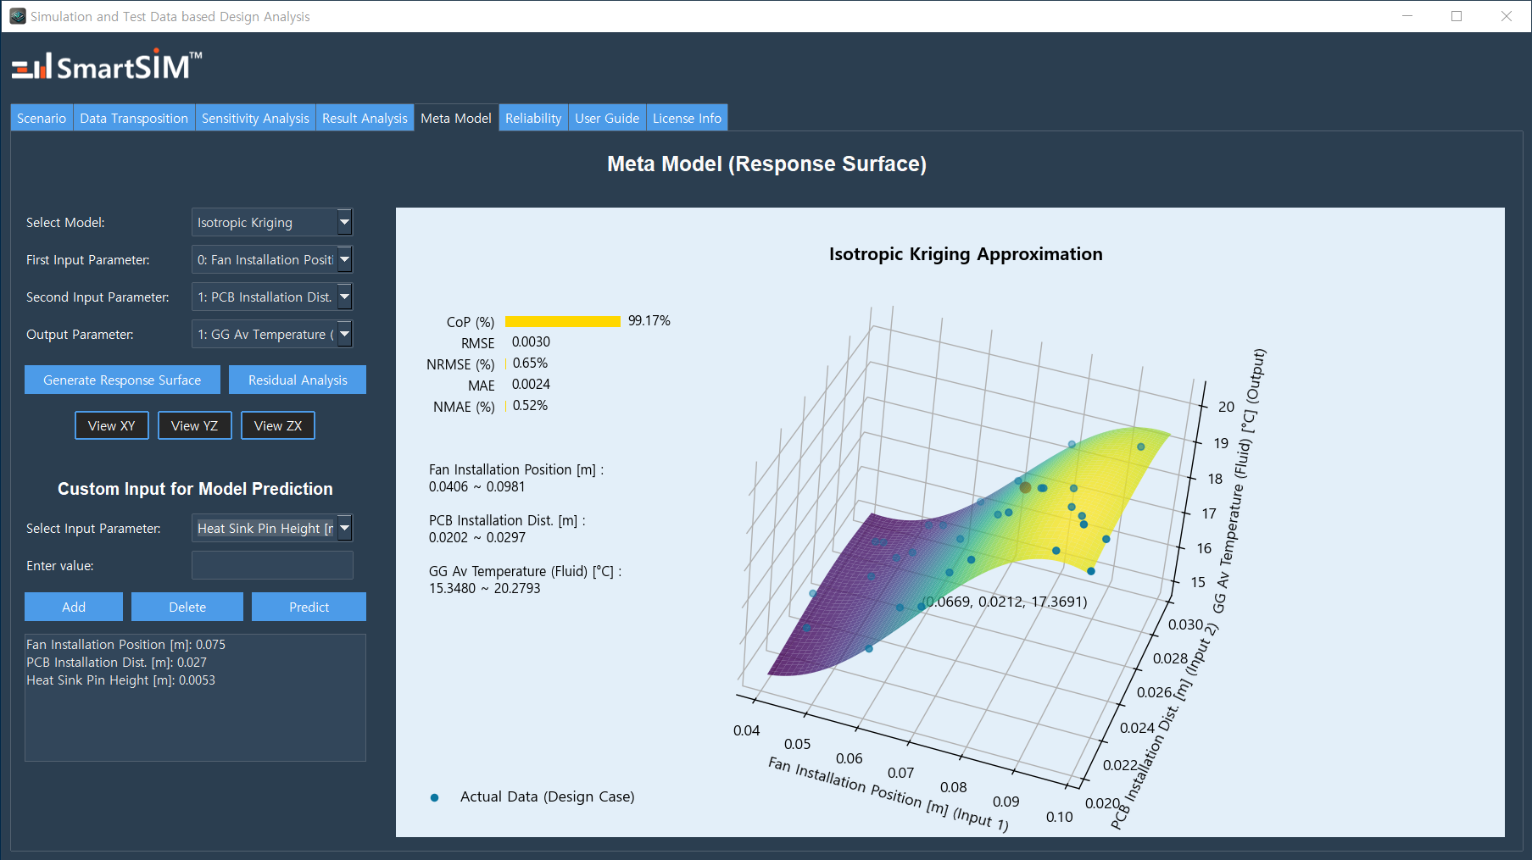Screen dimensions: 1532x860
Task: Click the yellow CoP percentage bar
Action: coord(562,321)
